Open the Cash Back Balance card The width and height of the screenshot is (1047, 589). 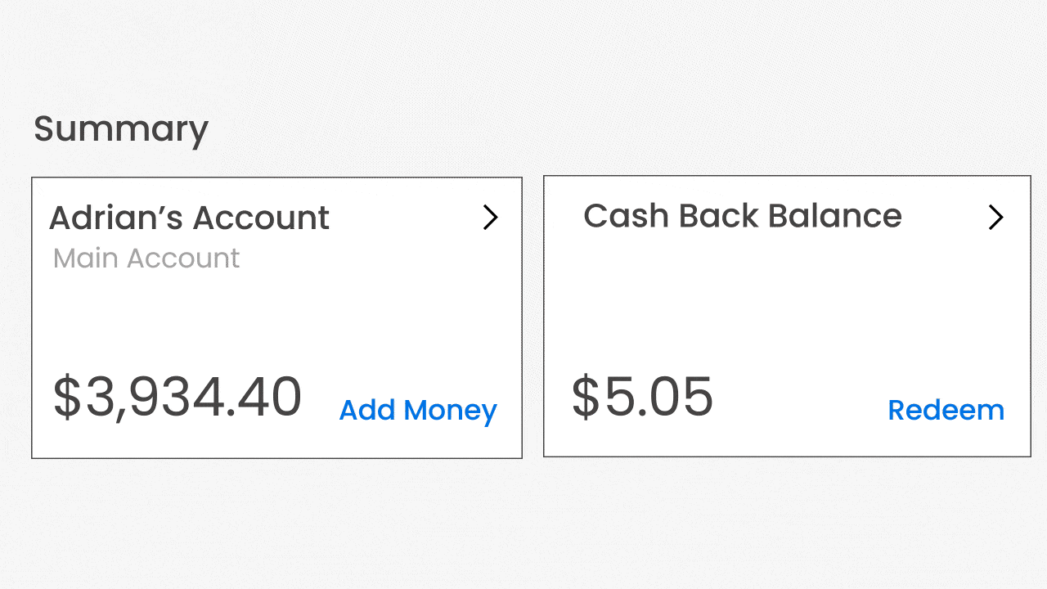coord(787,317)
